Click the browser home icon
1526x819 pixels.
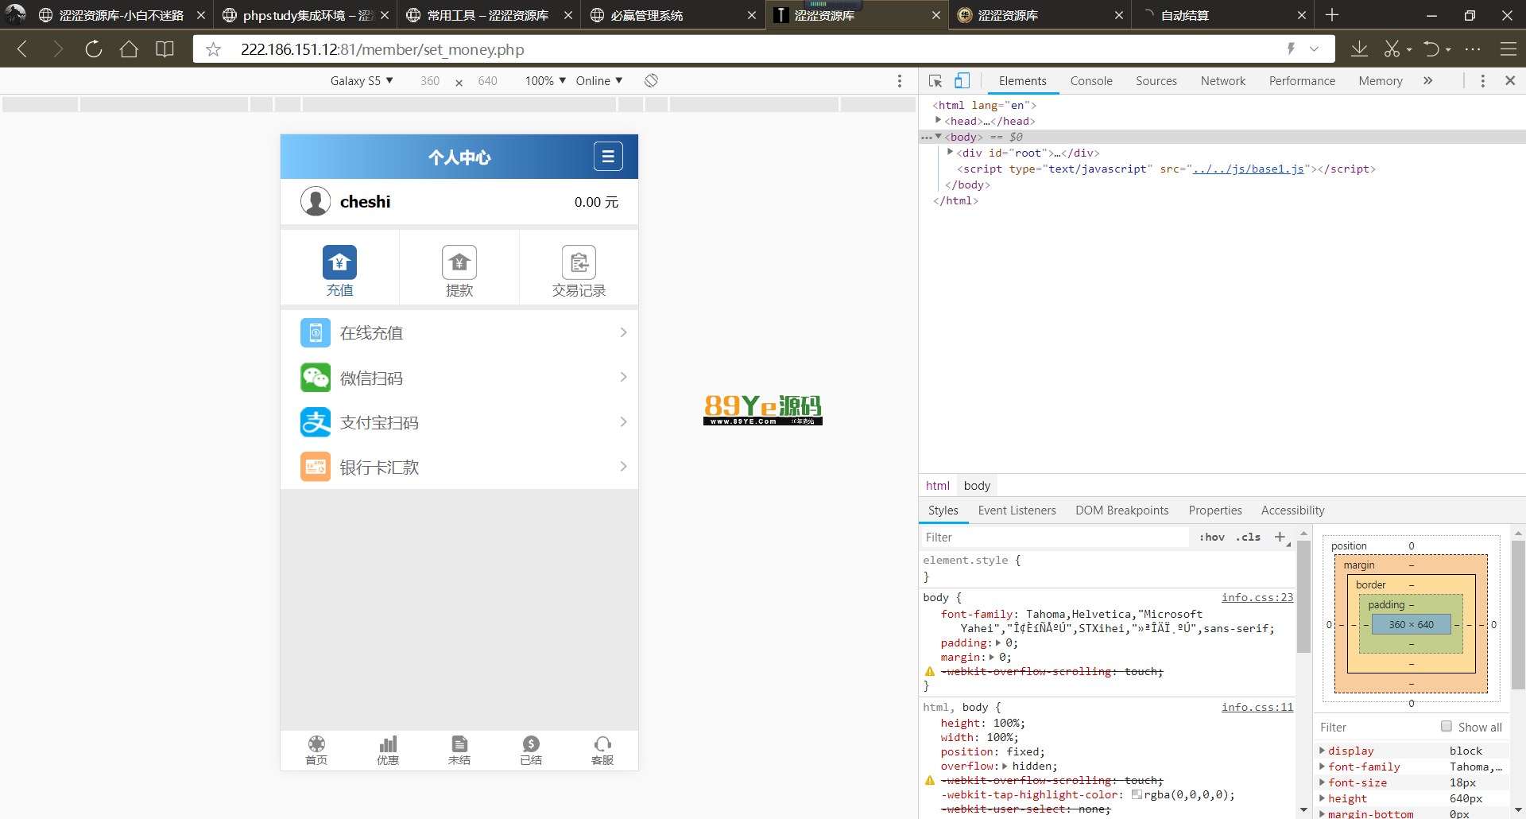coord(129,49)
